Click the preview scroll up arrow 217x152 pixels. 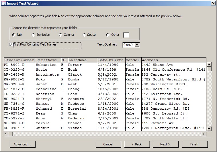coord(209,64)
